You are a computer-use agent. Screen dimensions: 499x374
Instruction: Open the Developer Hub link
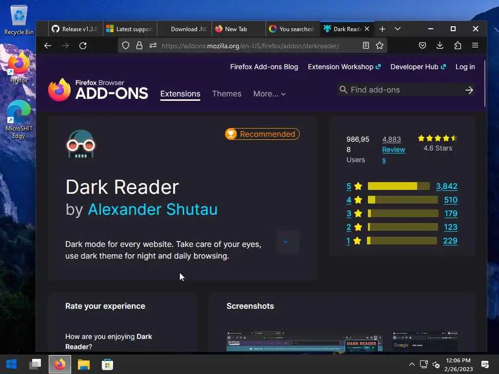coord(418,67)
